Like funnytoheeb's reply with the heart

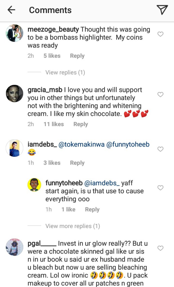(x=161, y=188)
